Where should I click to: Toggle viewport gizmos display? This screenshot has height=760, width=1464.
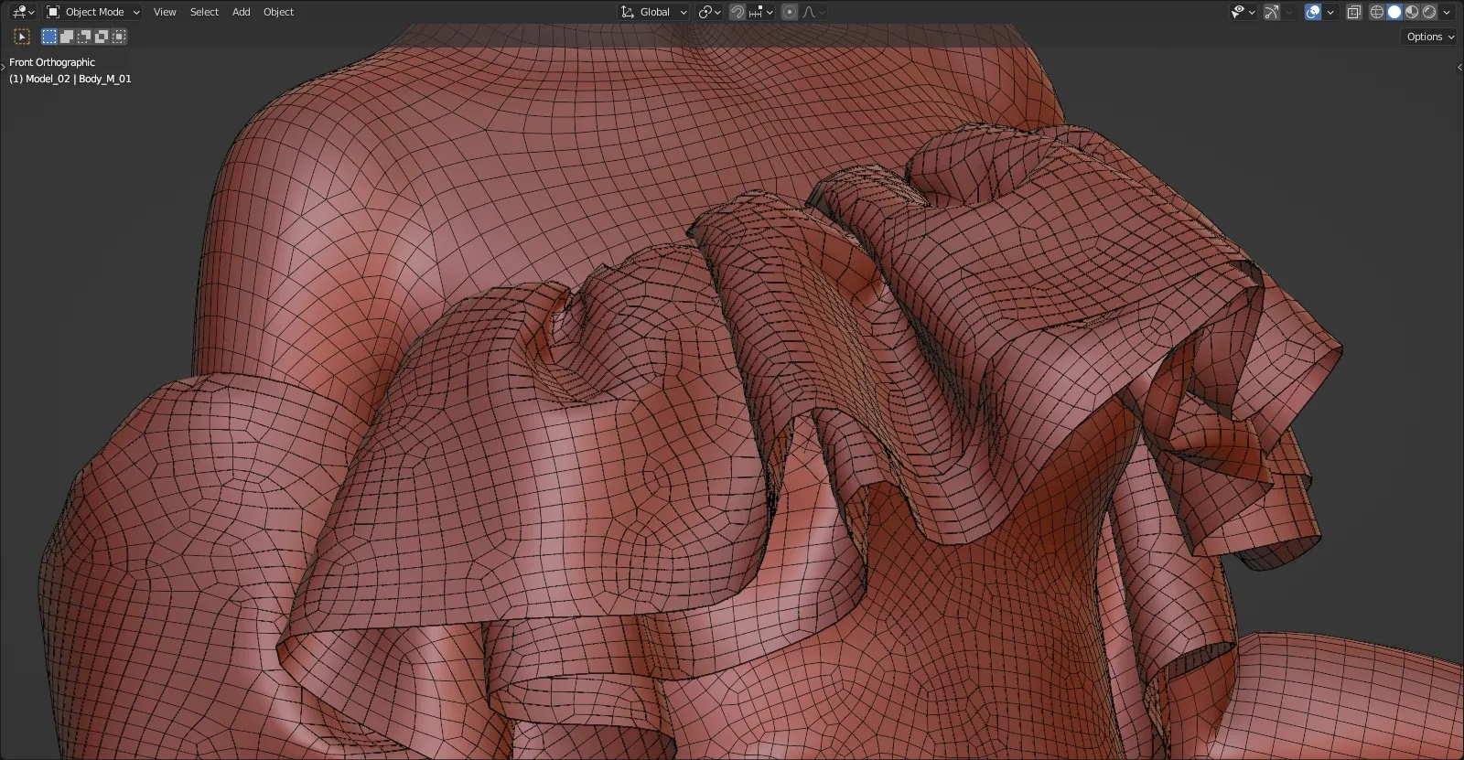[x=1272, y=12]
